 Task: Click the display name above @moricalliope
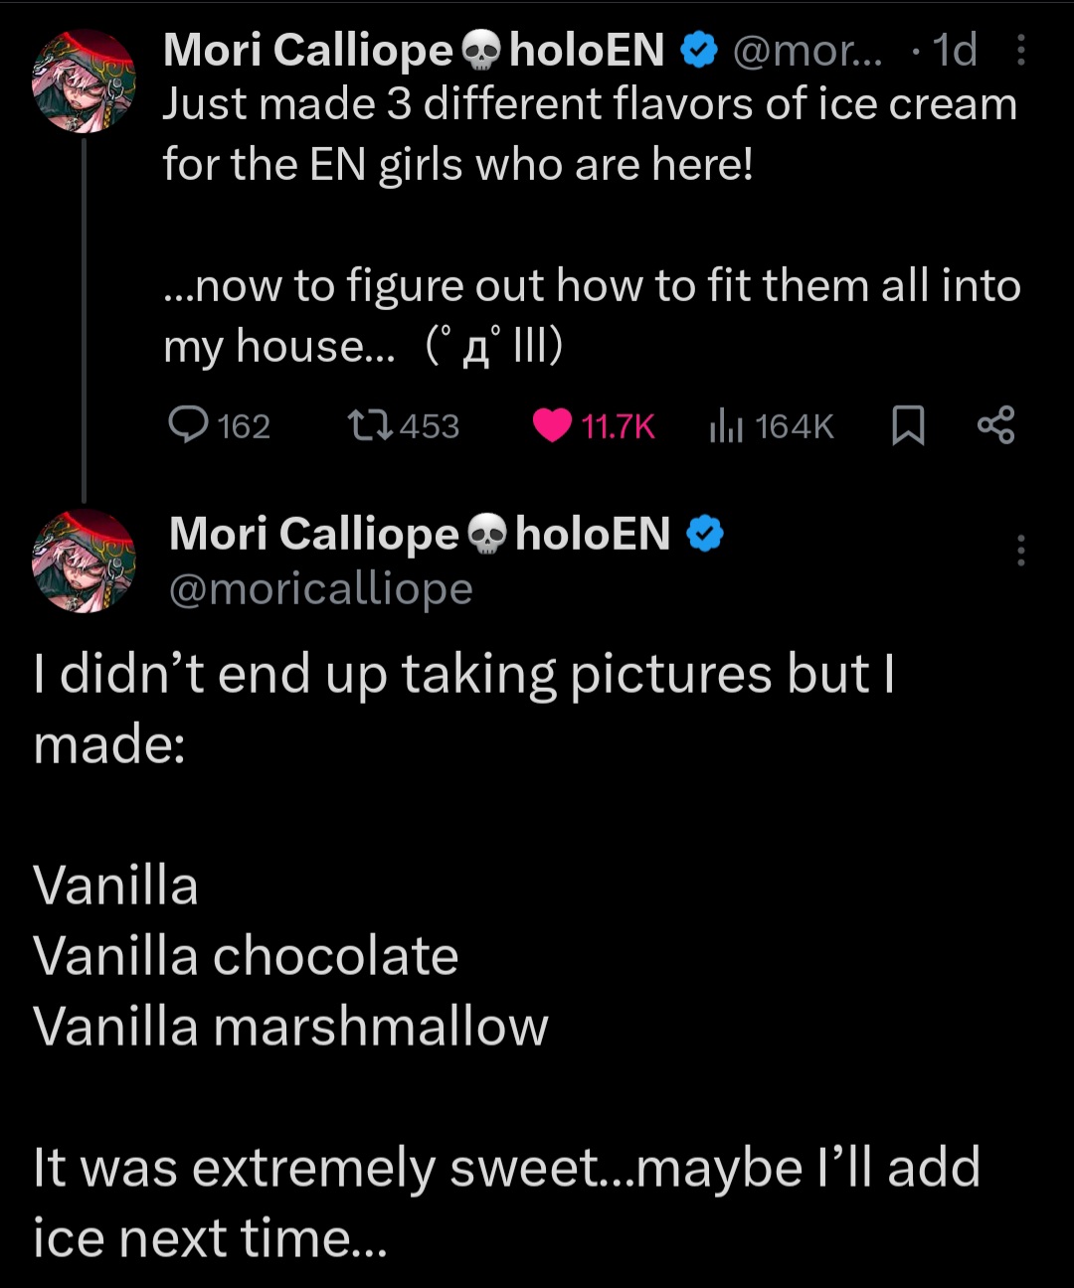point(313,534)
